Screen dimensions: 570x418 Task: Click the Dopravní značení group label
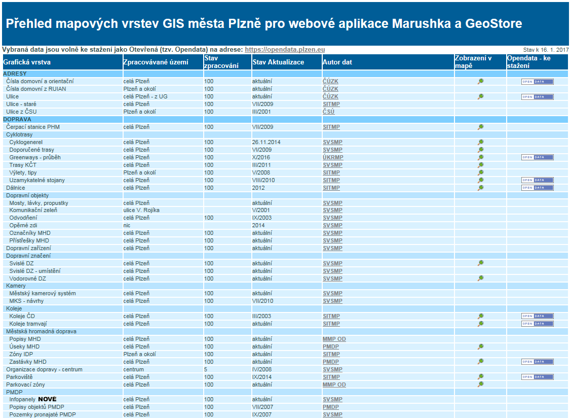tap(28, 256)
